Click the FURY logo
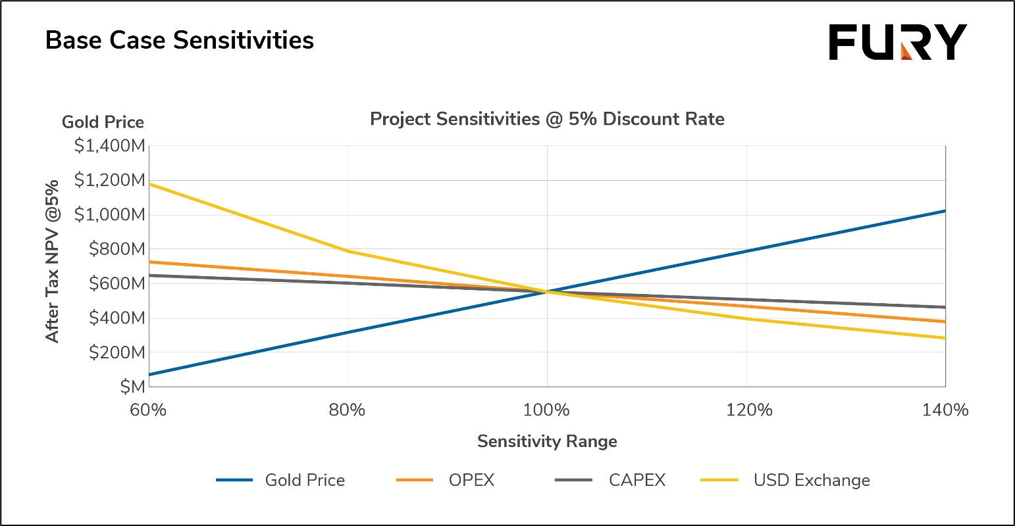 pyautogui.click(x=897, y=42)
